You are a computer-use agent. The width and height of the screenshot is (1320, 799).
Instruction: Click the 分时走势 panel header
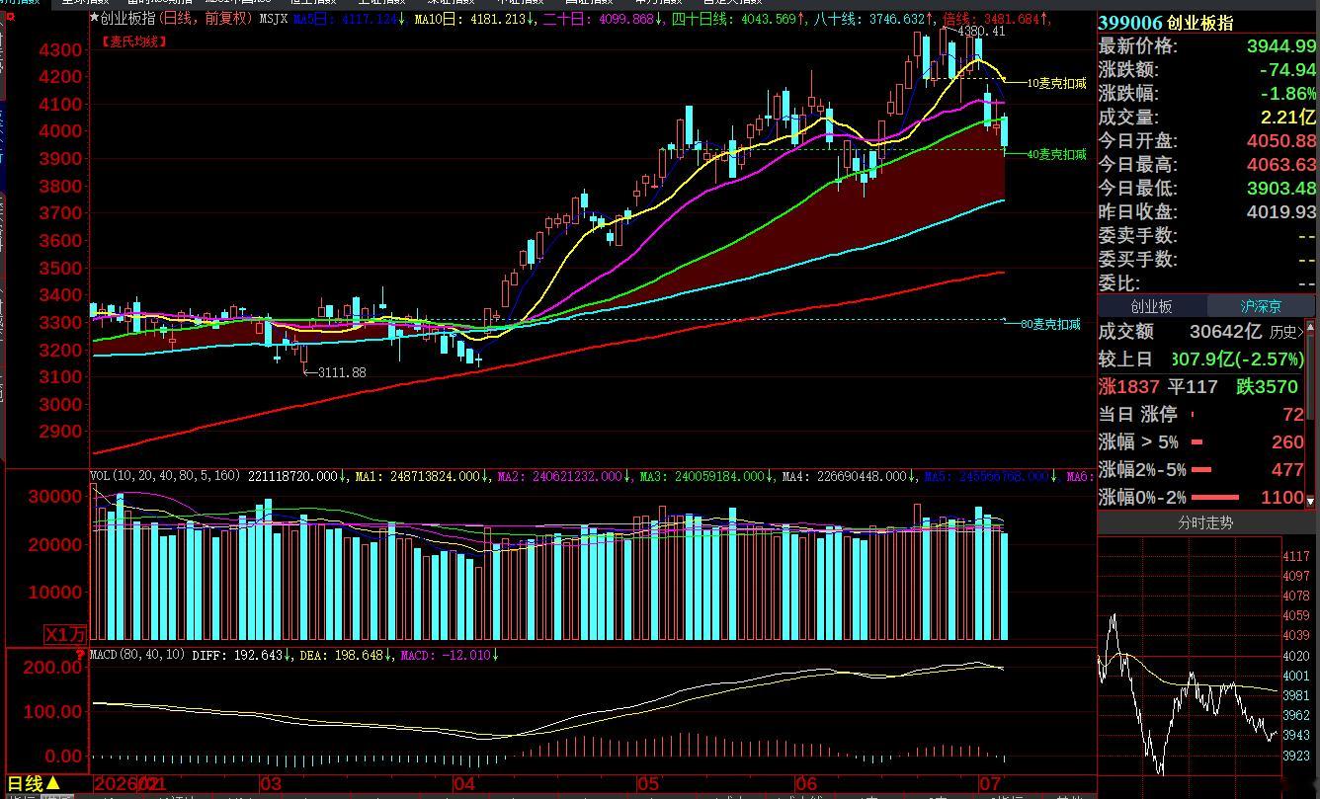point(1205,523)
